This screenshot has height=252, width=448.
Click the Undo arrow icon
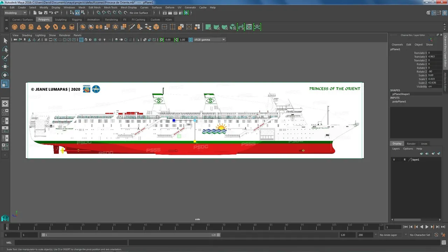[x=51, y=13]
